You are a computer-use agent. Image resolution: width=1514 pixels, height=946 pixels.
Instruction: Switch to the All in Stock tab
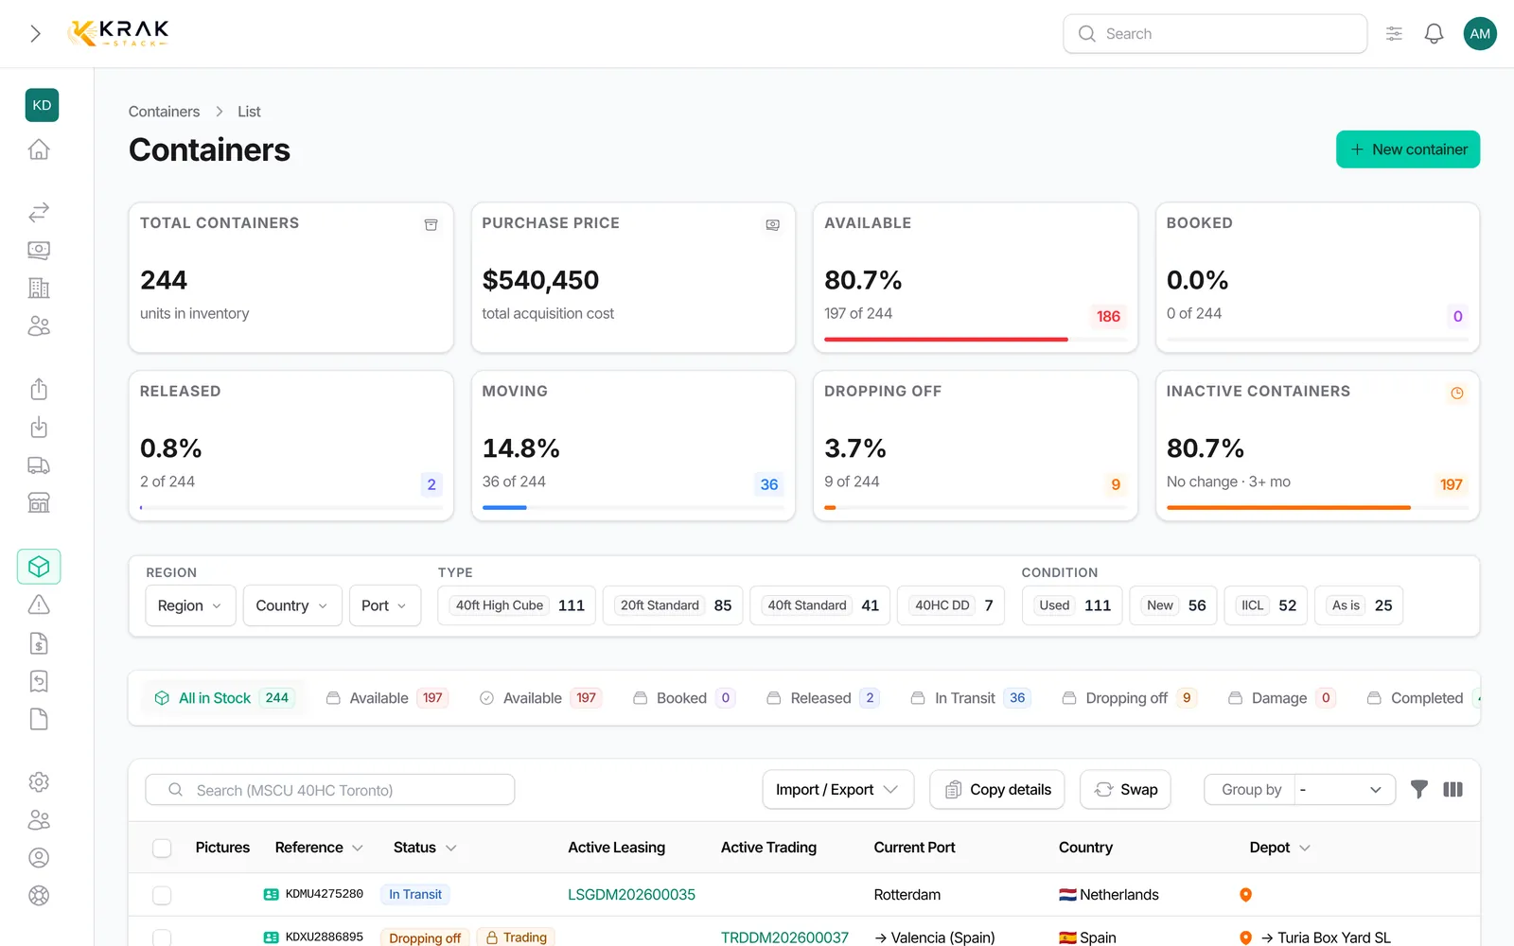point(224,698)
